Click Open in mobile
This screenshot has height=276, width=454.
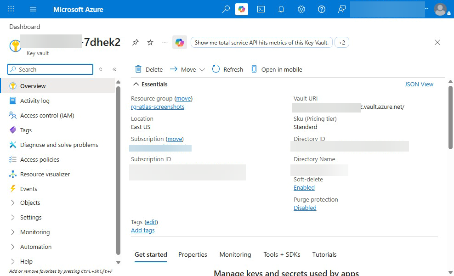(x=277, y=69)
